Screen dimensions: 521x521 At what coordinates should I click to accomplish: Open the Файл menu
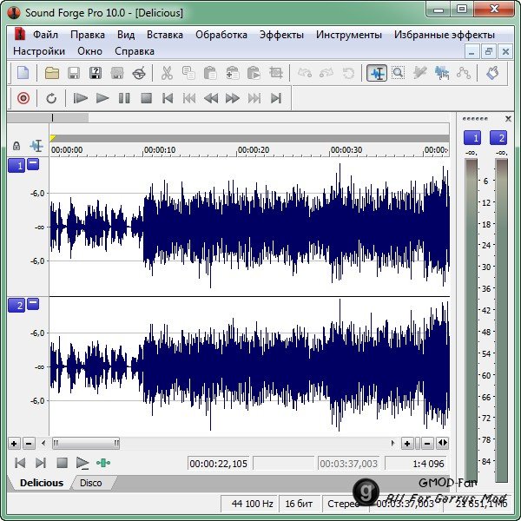(45, 35)
